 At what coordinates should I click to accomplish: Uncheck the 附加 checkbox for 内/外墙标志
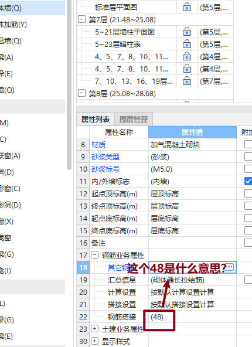(x=248, y=181)
